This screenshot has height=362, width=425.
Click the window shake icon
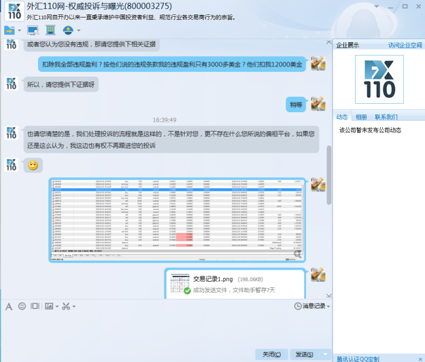pos(34,306)
